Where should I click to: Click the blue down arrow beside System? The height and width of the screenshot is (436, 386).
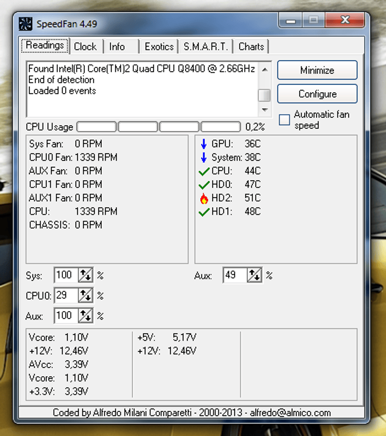tap(204, 157)
